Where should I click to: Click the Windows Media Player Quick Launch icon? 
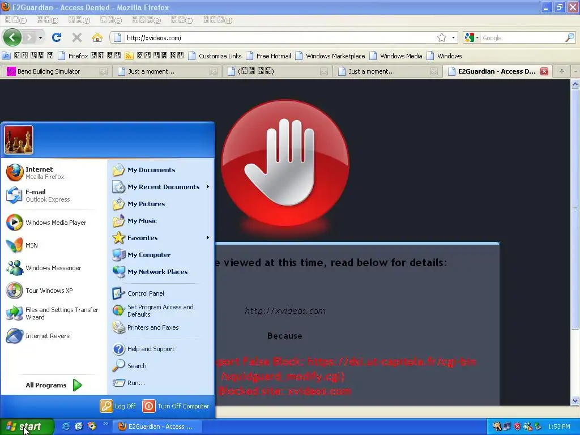(x=92, y=427)
